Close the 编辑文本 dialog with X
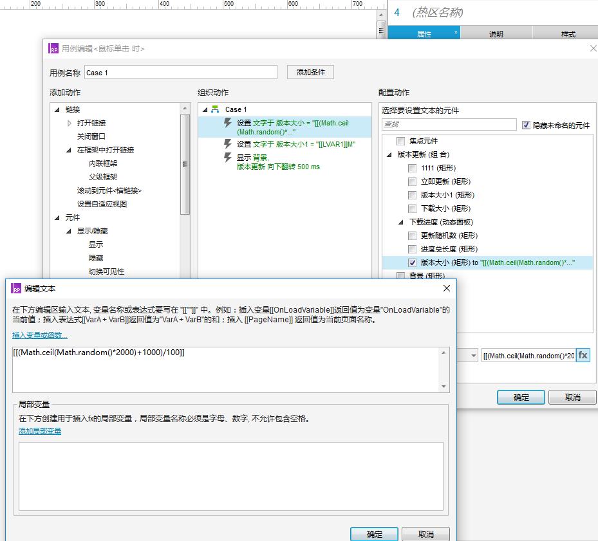The image size is (598, 541). [447, 288]
